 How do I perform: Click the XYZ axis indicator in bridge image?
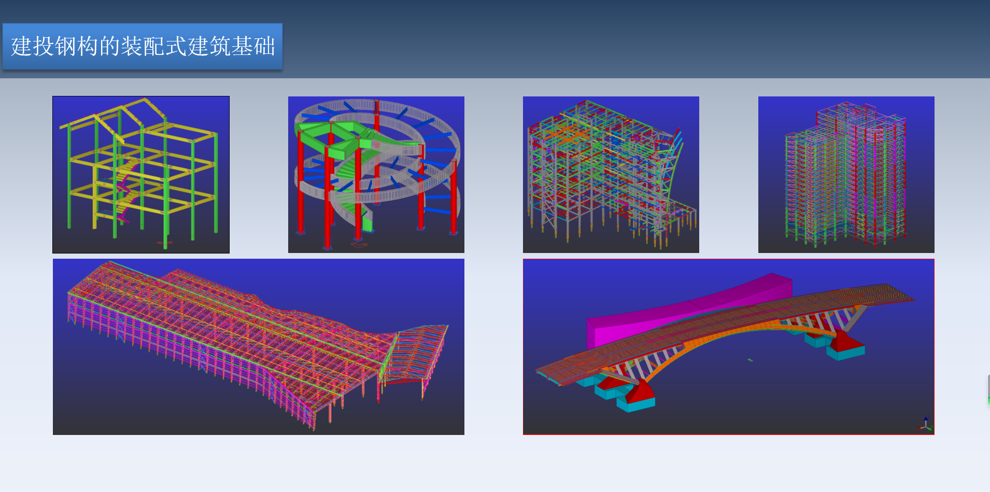point(925,424)
